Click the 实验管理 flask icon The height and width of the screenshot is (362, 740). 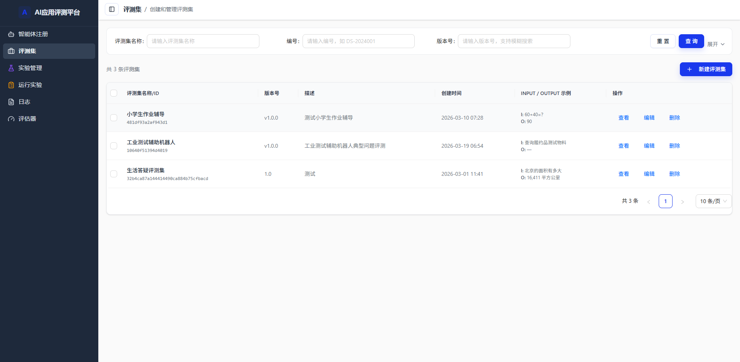11,68
